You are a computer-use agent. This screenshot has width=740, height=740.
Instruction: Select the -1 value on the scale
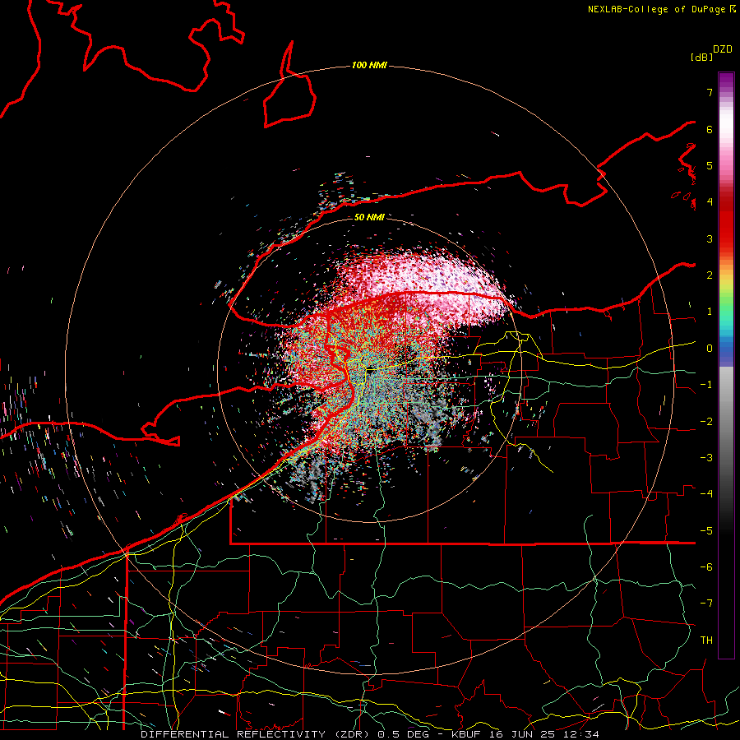(x=706, y=385)
